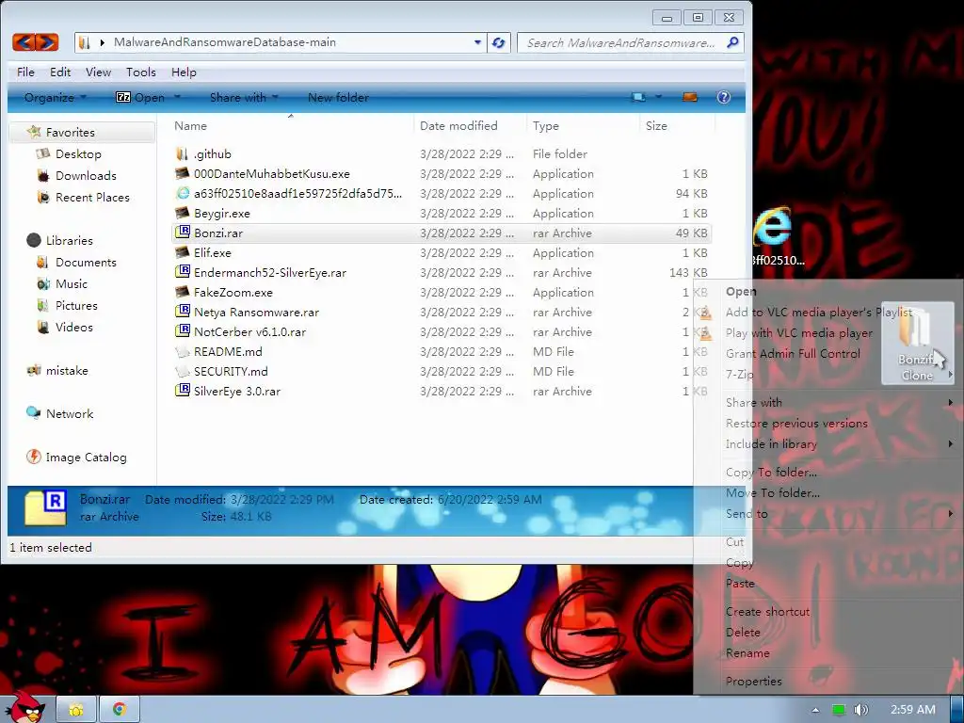This screenshot has width=964, height=723.
Task: Open the View menu
Action: click(x=98, y=72)
